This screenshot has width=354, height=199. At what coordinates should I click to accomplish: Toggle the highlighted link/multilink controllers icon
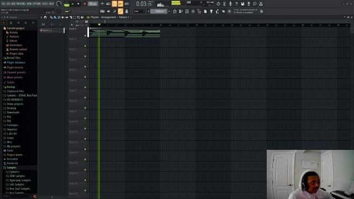pos(121,11)
